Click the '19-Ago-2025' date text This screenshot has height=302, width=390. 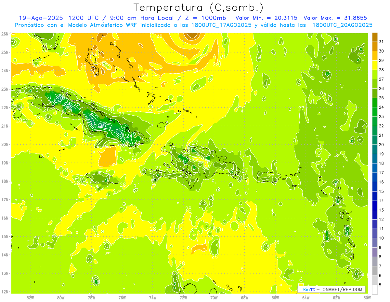(x=41, y=18)
